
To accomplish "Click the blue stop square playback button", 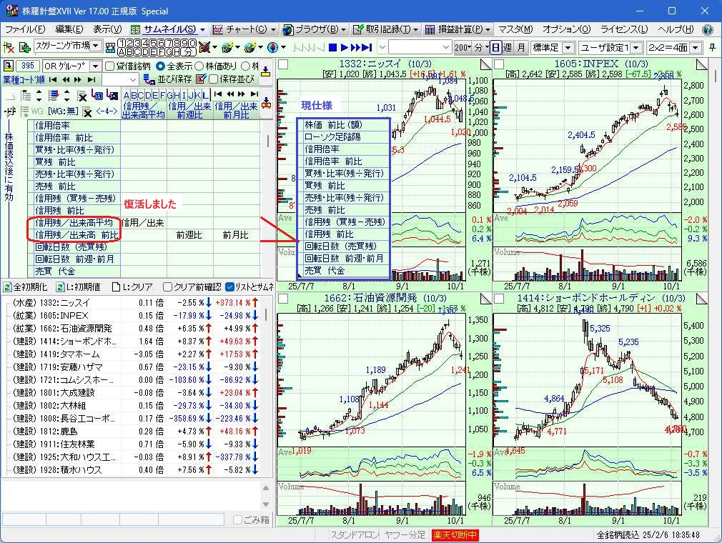I will coord(332,47).
